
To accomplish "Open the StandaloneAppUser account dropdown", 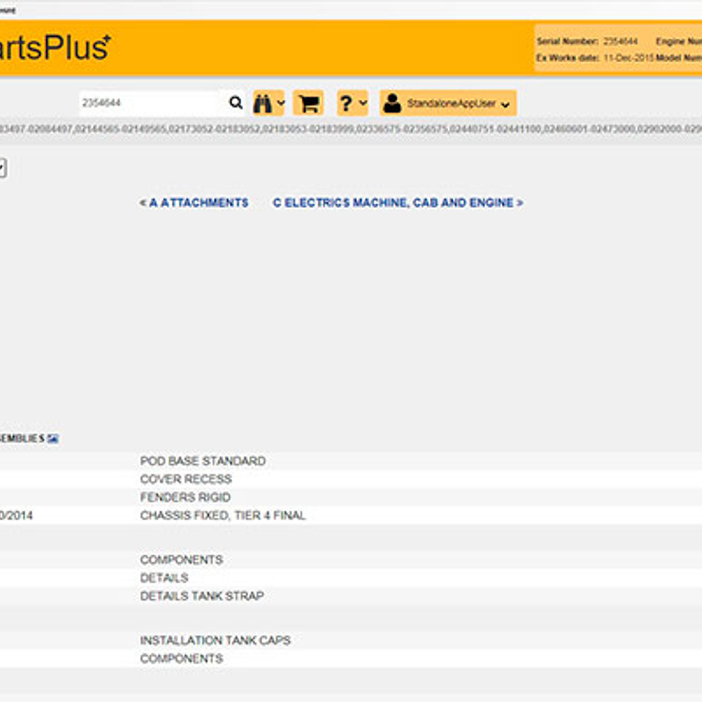I will (x=448, y=103).
